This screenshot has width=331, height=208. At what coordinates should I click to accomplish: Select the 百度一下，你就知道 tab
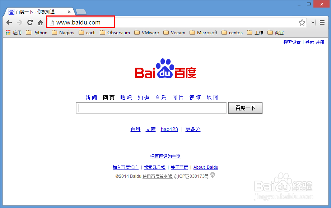click(x=39, y=12)
